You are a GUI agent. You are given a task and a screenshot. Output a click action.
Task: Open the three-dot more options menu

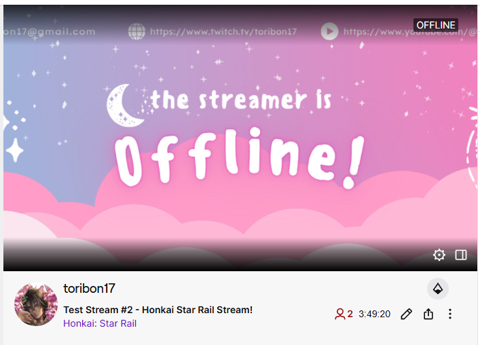(x=450, y=314)
